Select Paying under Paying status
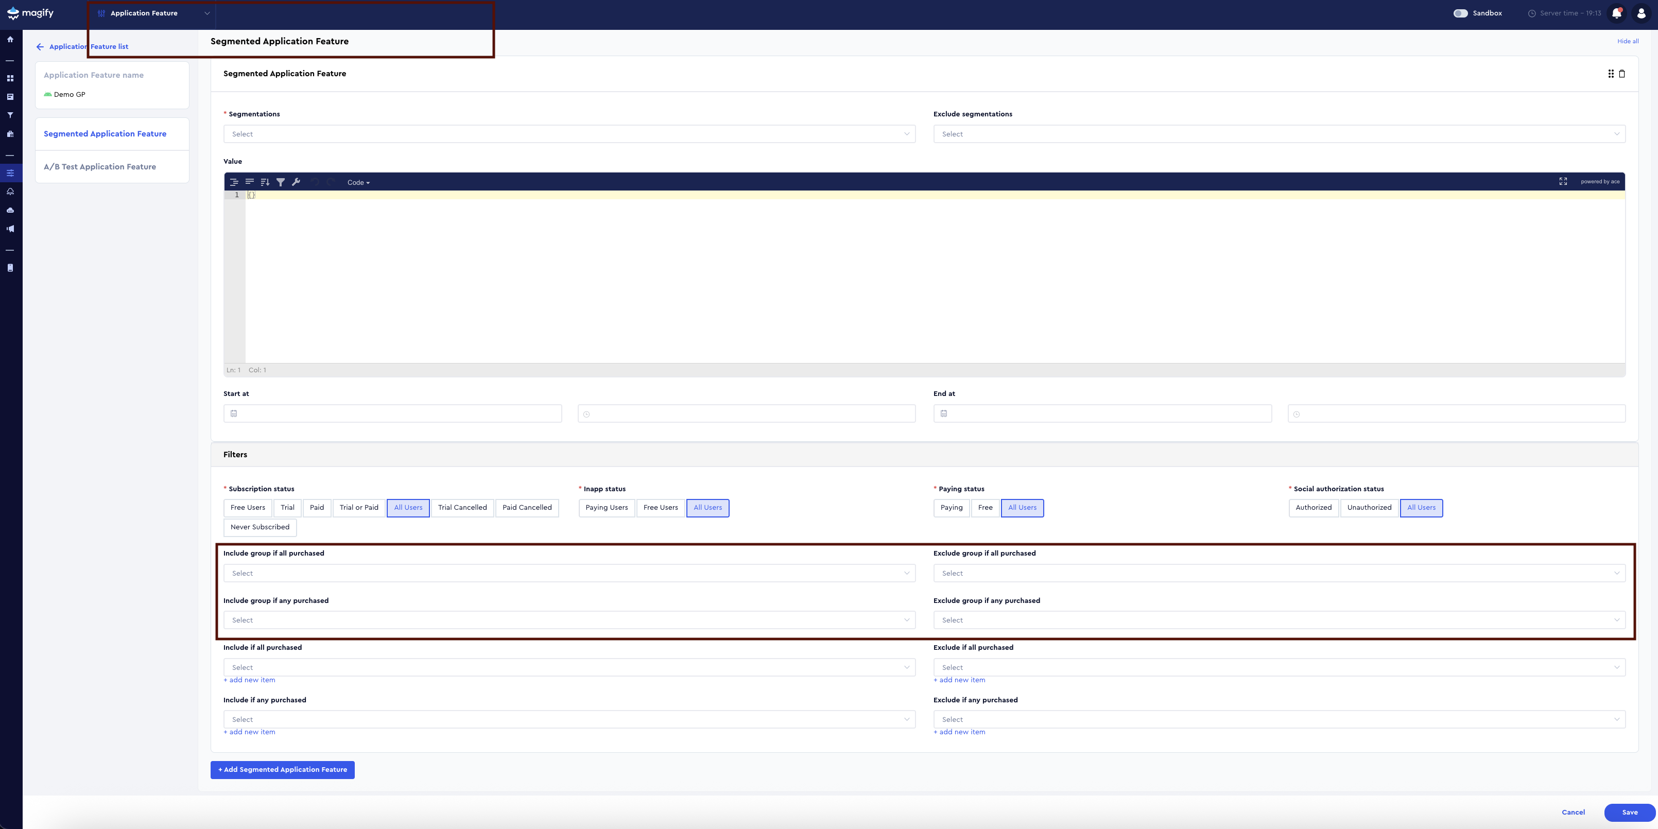The height and width of the screenshot is (829, 1658). (952, 507)
